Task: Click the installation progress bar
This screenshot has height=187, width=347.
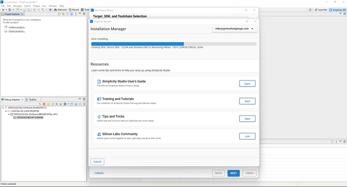Action: 173,44
